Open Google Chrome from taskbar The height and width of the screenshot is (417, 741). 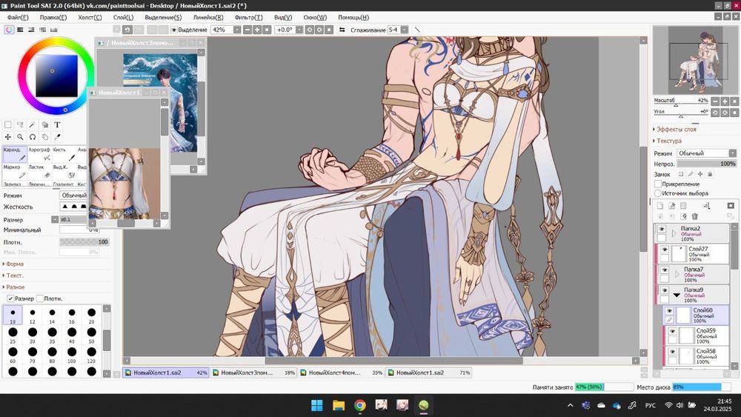tap(360, 405)
